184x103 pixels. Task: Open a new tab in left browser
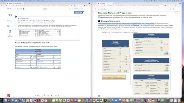(x=25, y=3)
